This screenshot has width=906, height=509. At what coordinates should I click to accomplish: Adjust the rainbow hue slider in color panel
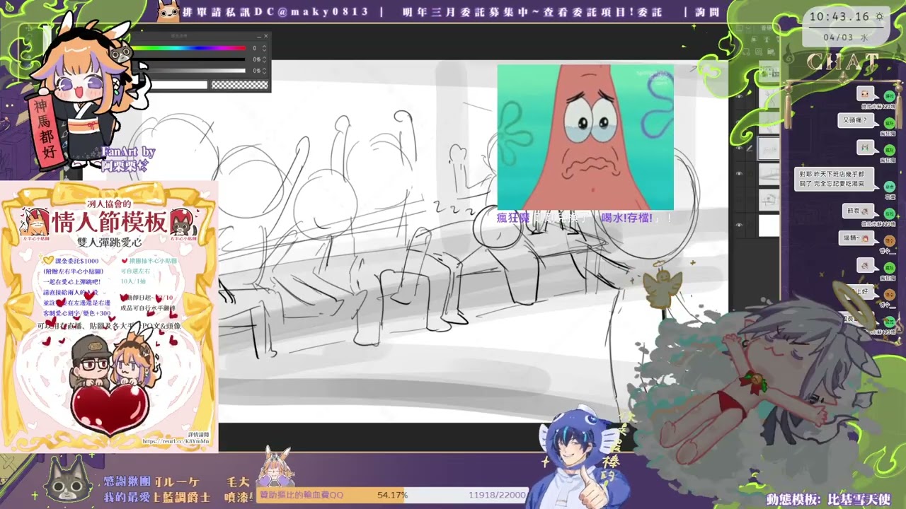(188, 48)
